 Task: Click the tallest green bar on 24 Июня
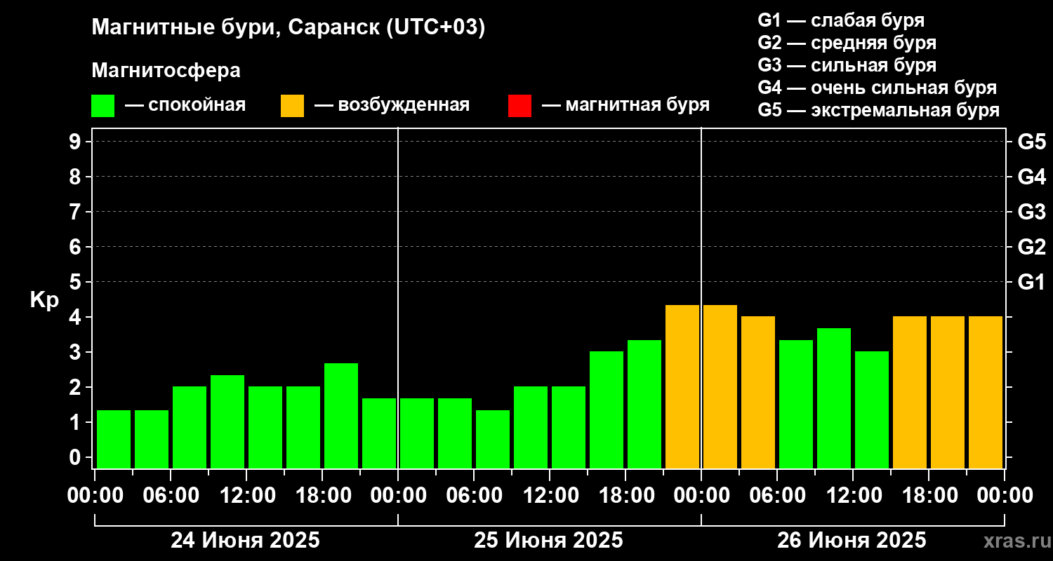[x=341, y=416]
